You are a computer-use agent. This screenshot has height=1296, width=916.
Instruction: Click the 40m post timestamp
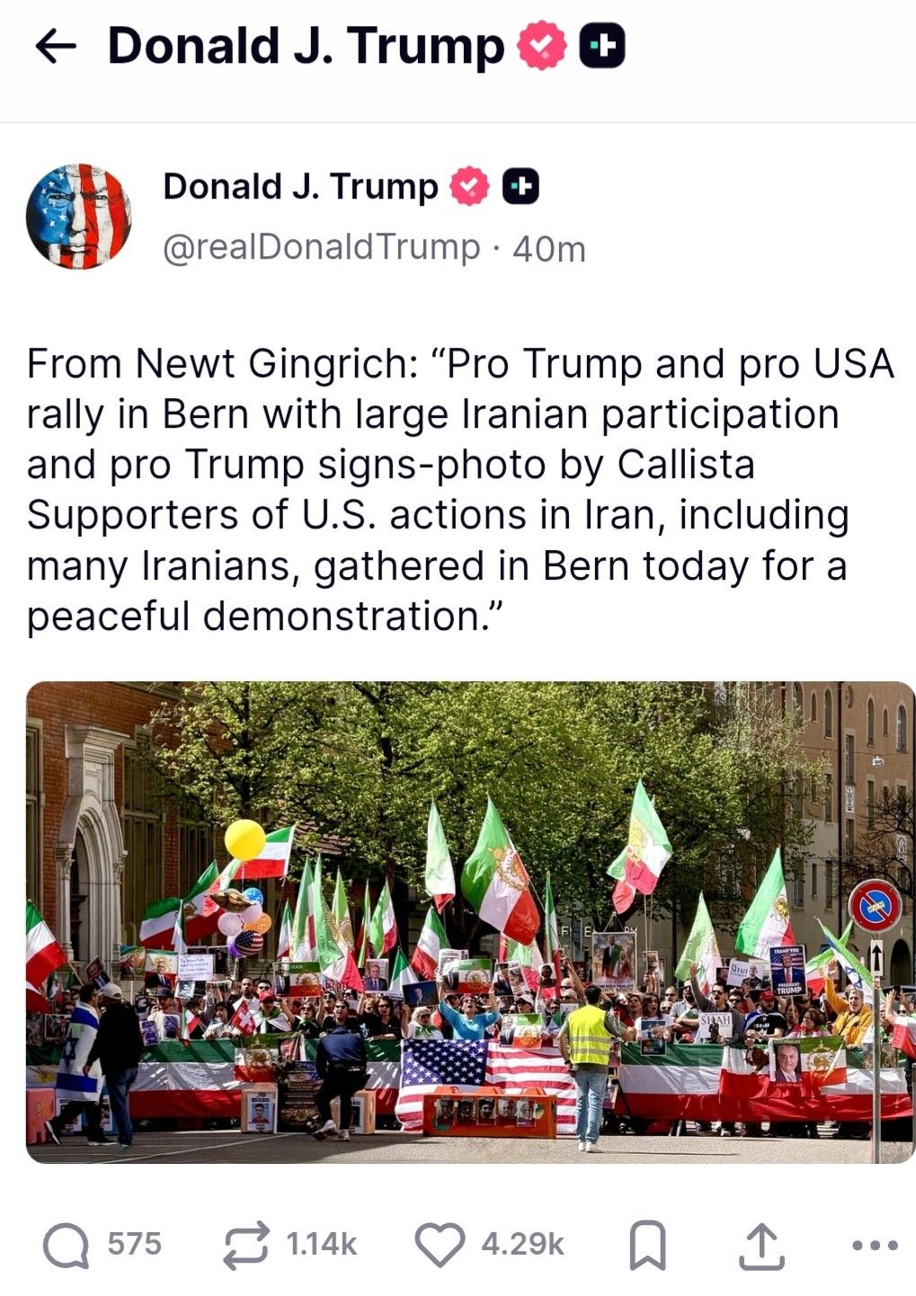tap(548, 248)
